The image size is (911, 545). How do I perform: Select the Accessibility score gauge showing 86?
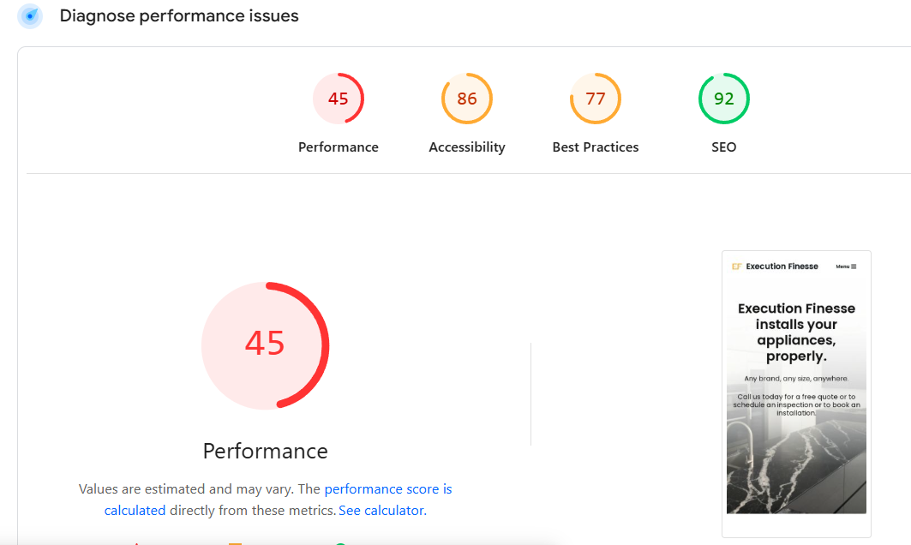click(x=466, y=99)
